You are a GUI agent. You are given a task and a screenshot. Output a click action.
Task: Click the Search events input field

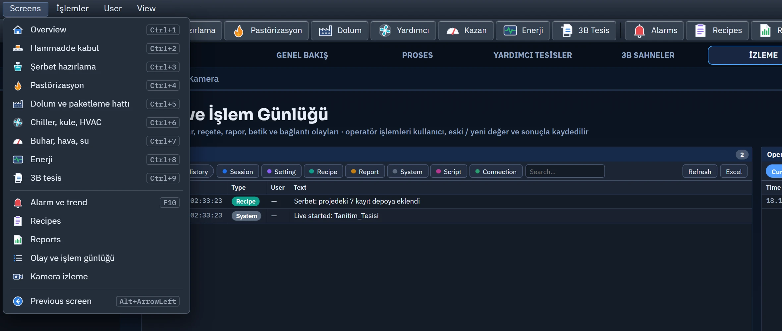pyautogui.click(x=565, y=171)
